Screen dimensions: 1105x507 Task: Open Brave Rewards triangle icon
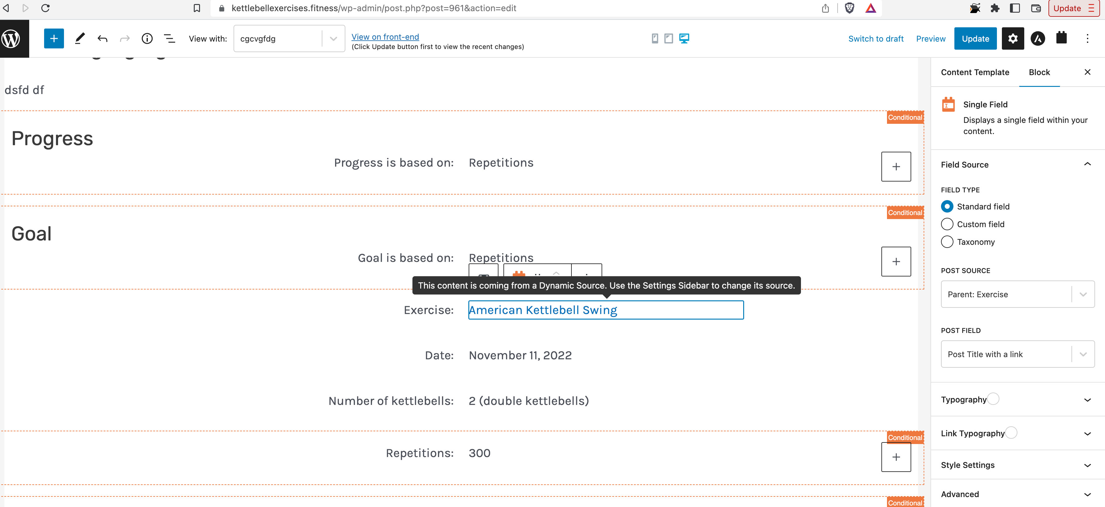click(x=870, y=8)
